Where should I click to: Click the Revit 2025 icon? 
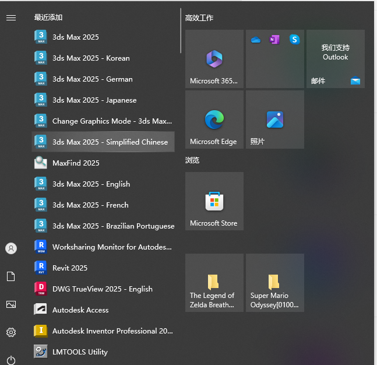pos(41,268)
